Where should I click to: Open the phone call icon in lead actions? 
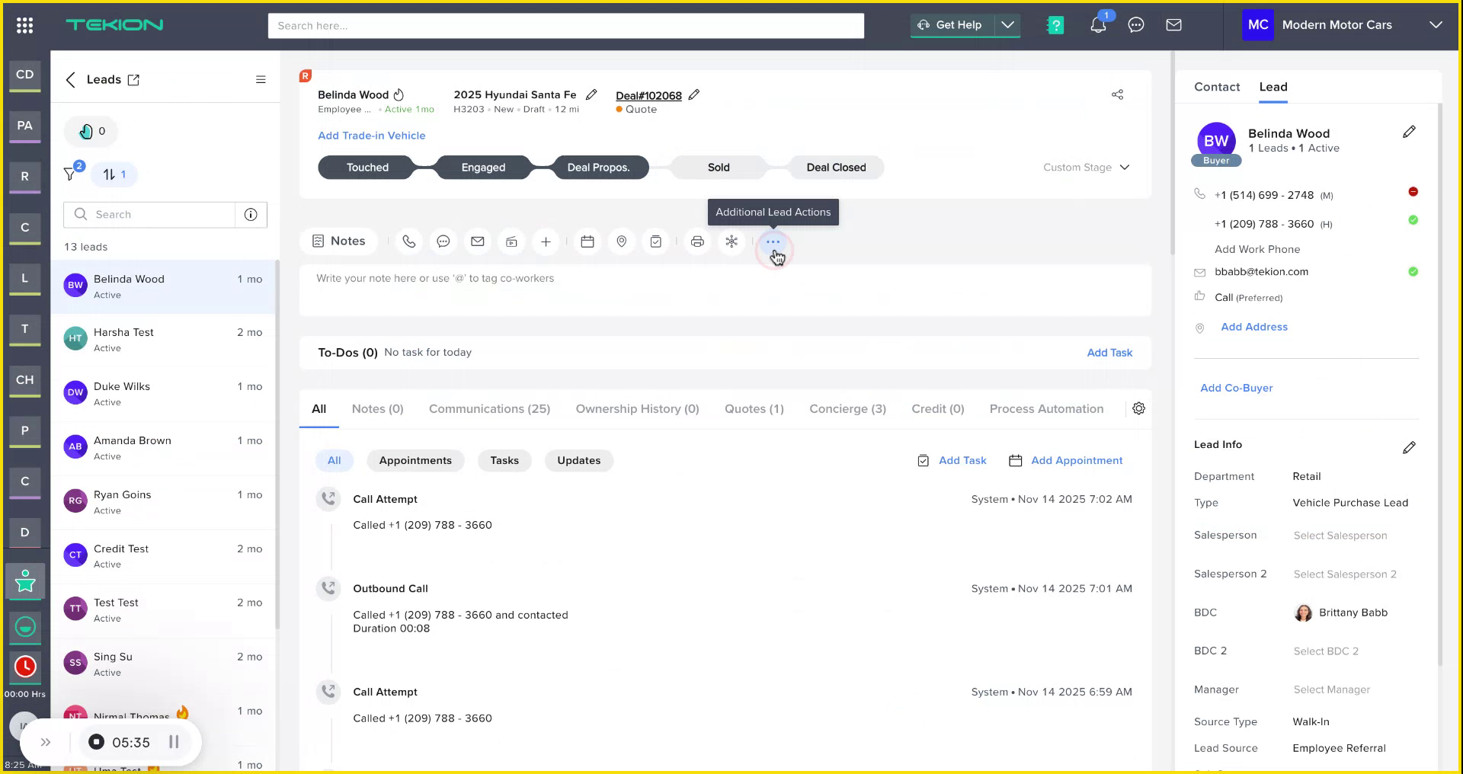coord(409,241)
